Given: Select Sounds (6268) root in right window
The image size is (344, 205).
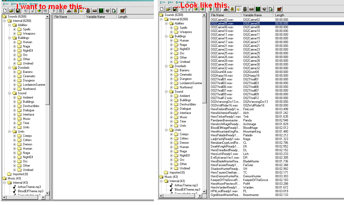Looking at the screenshot, I should pos(174,15).
